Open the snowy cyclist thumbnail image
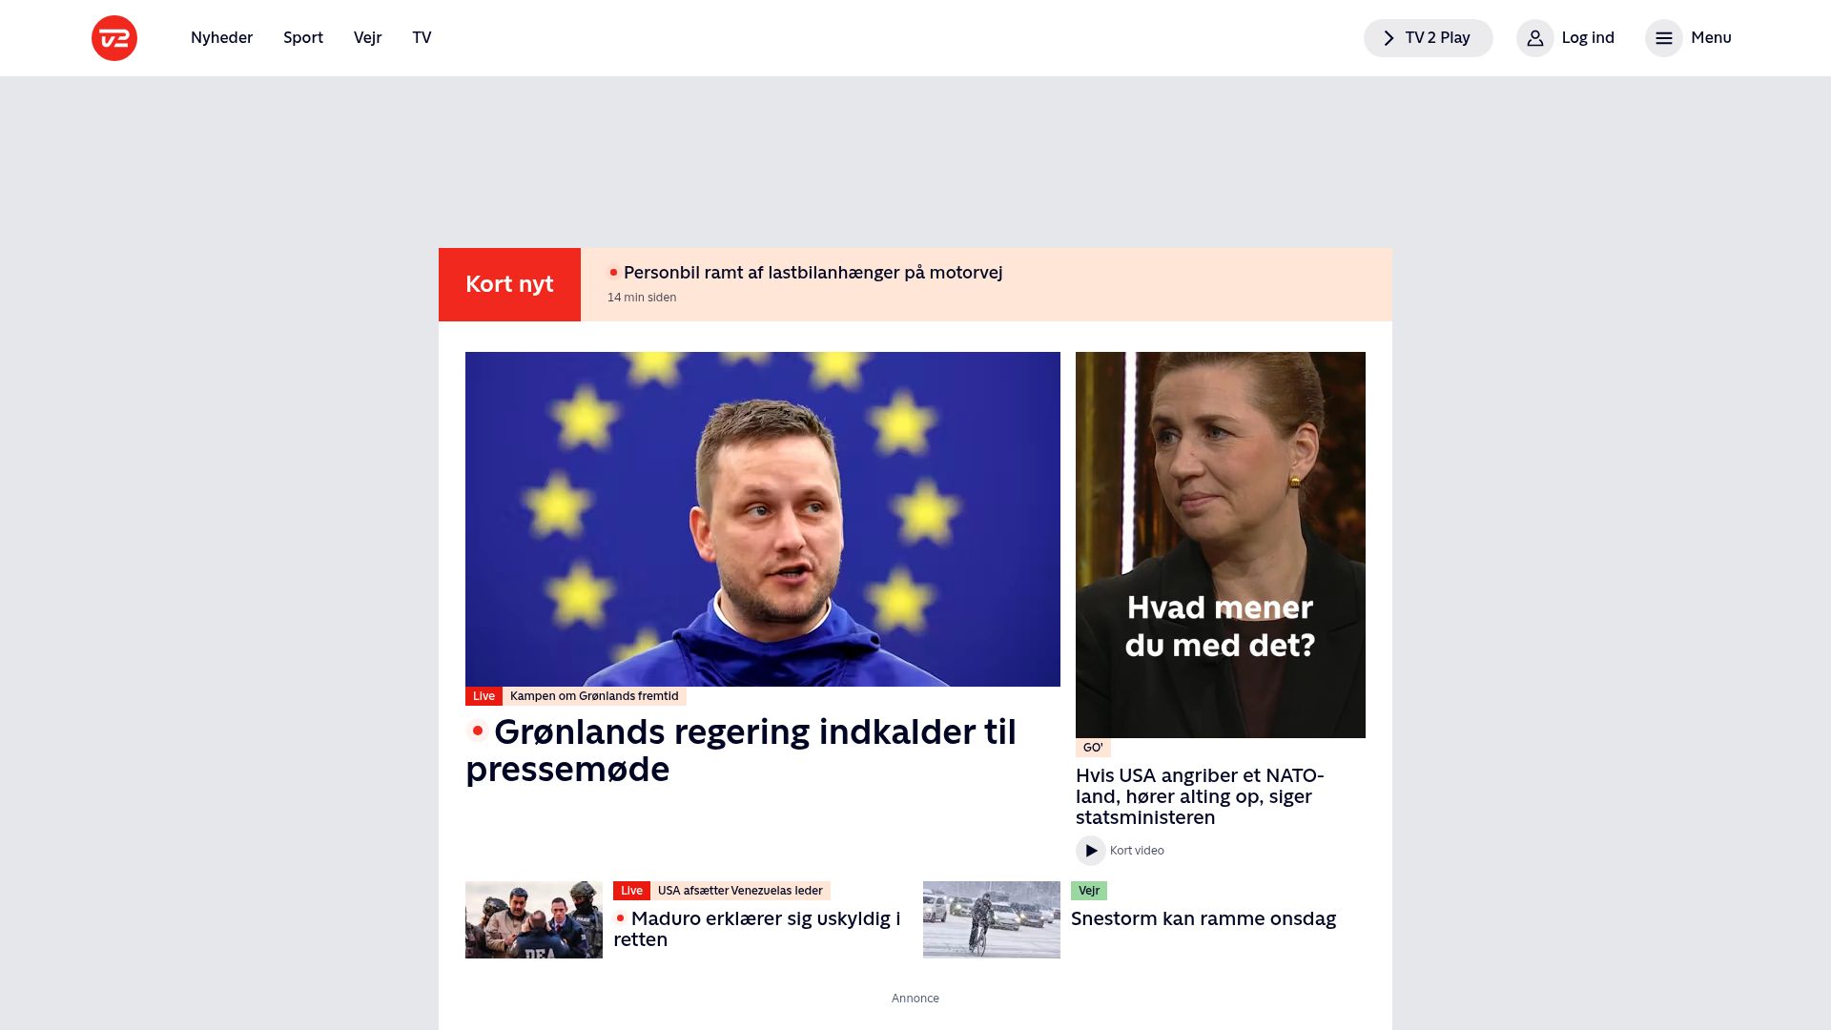1831x1030 pixels. click(992, 919)
